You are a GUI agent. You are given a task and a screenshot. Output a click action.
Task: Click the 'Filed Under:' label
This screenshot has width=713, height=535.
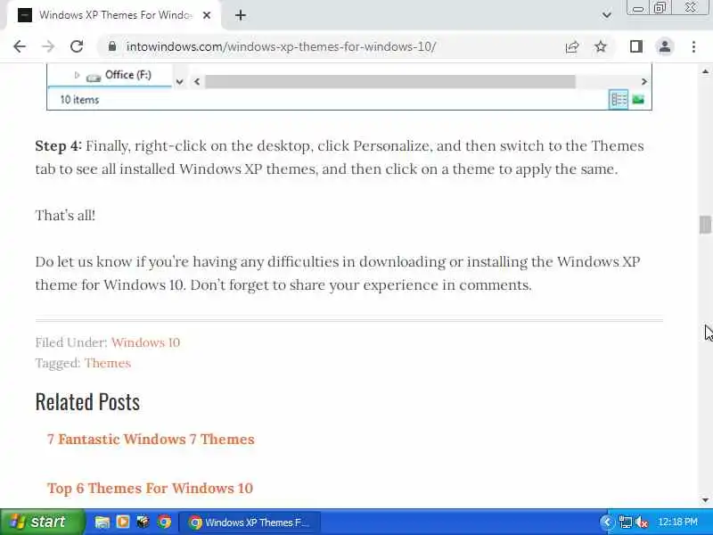pos(71,342)
